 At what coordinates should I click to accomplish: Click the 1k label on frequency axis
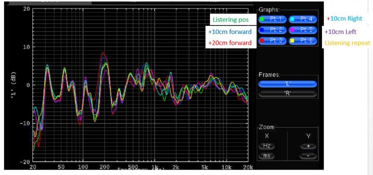155,167
